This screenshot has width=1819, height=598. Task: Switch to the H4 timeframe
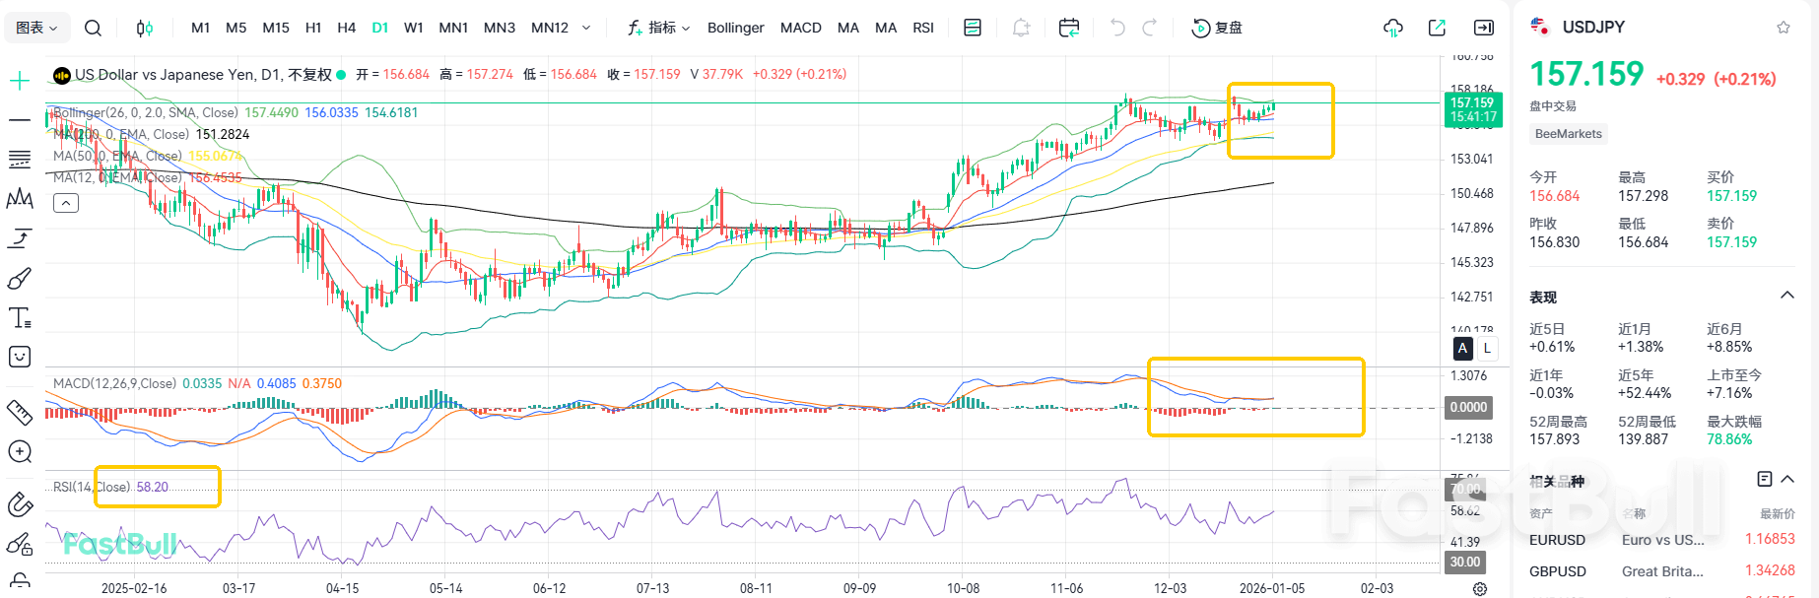click(x=346, y=28)
